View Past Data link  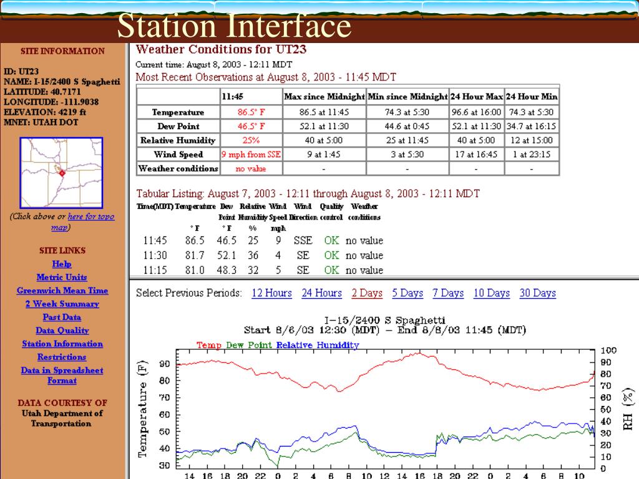62,317
